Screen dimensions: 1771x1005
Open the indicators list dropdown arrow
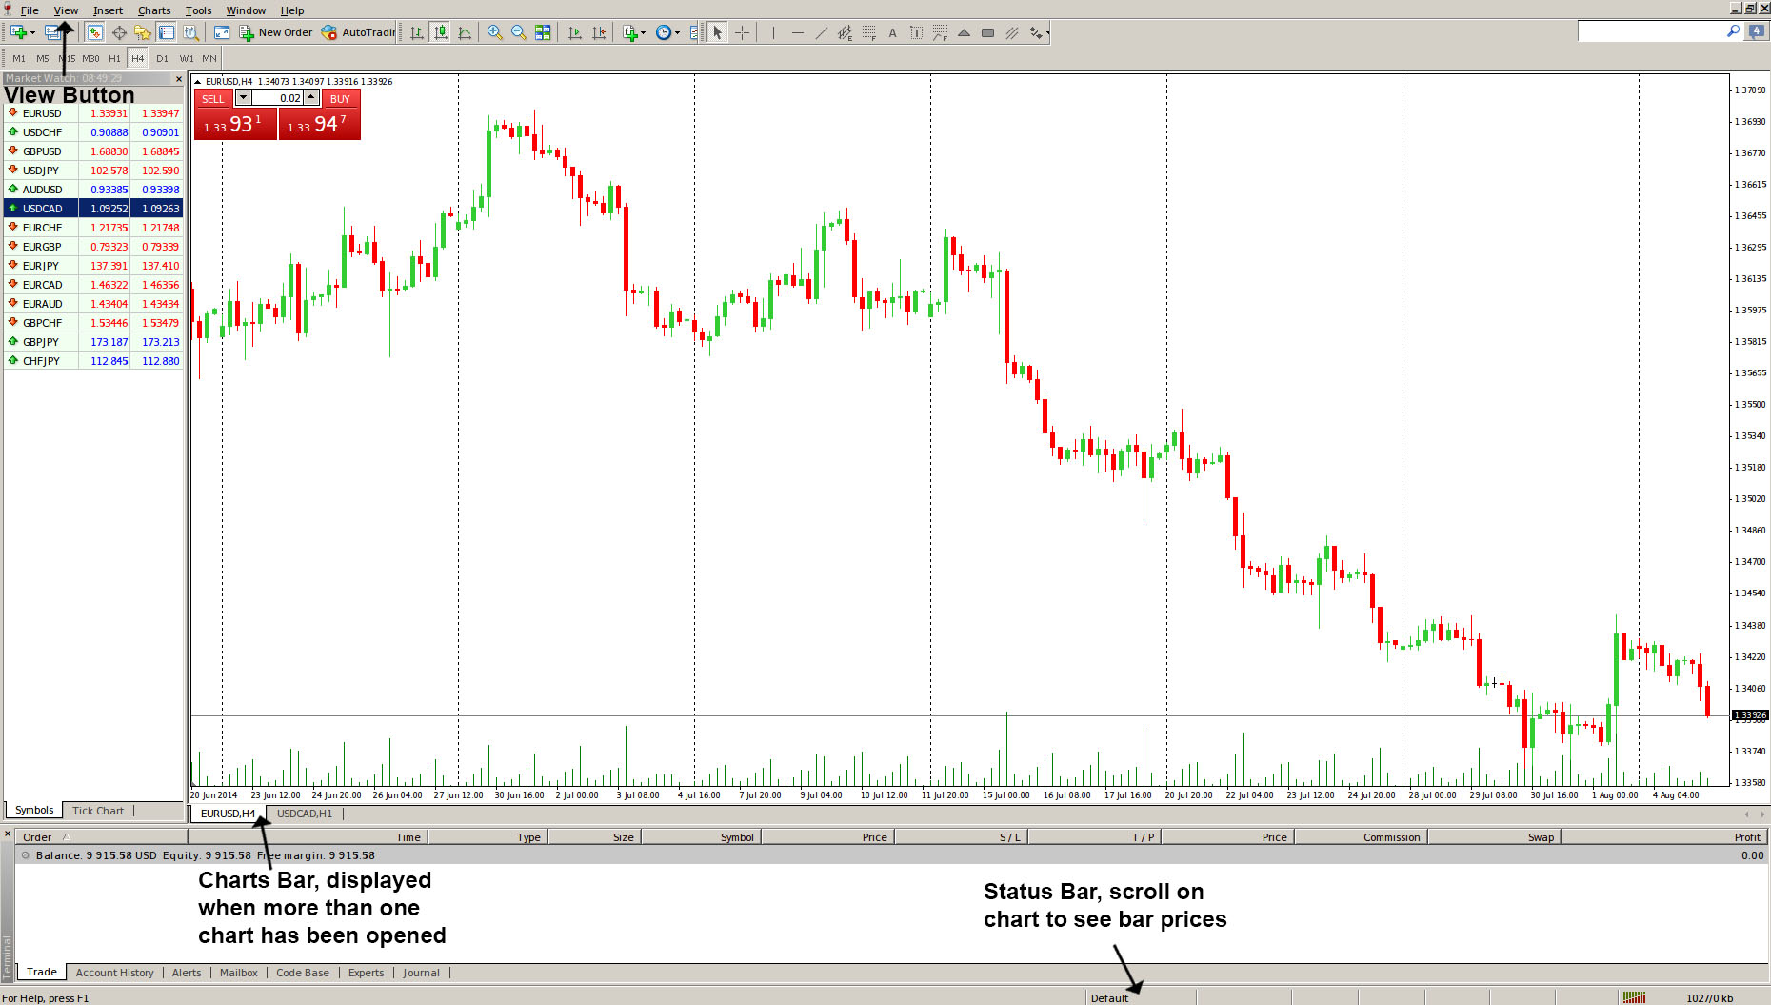coord(644,32)
